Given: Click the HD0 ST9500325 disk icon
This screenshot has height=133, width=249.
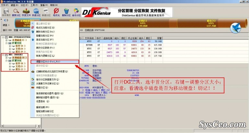Looking at the screenshot, I should (x=6, y=37).
